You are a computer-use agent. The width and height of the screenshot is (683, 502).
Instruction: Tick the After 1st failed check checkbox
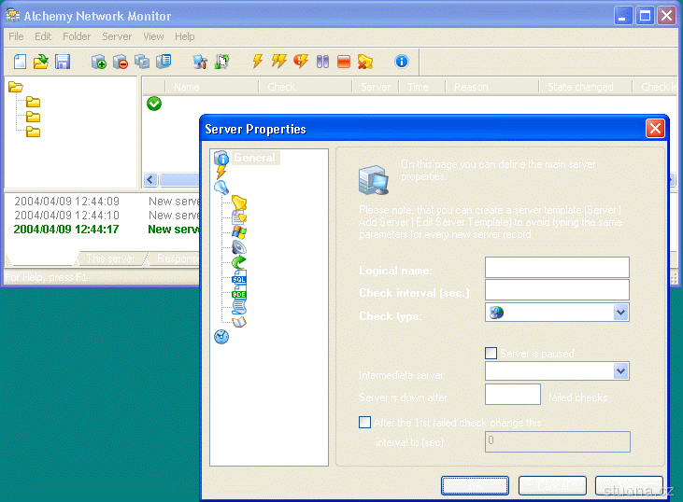[365, 423]
